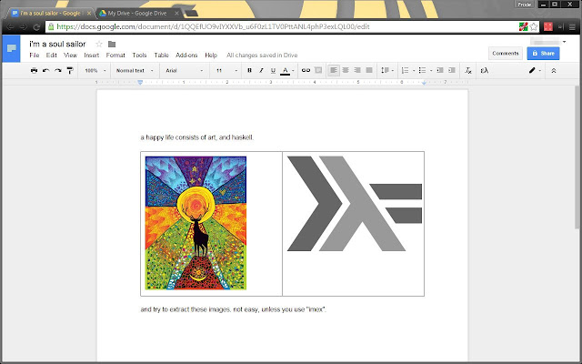This screenshot has width=582, height=364.
Task: Toggle bold formatting
Action: tap(249, 70)
